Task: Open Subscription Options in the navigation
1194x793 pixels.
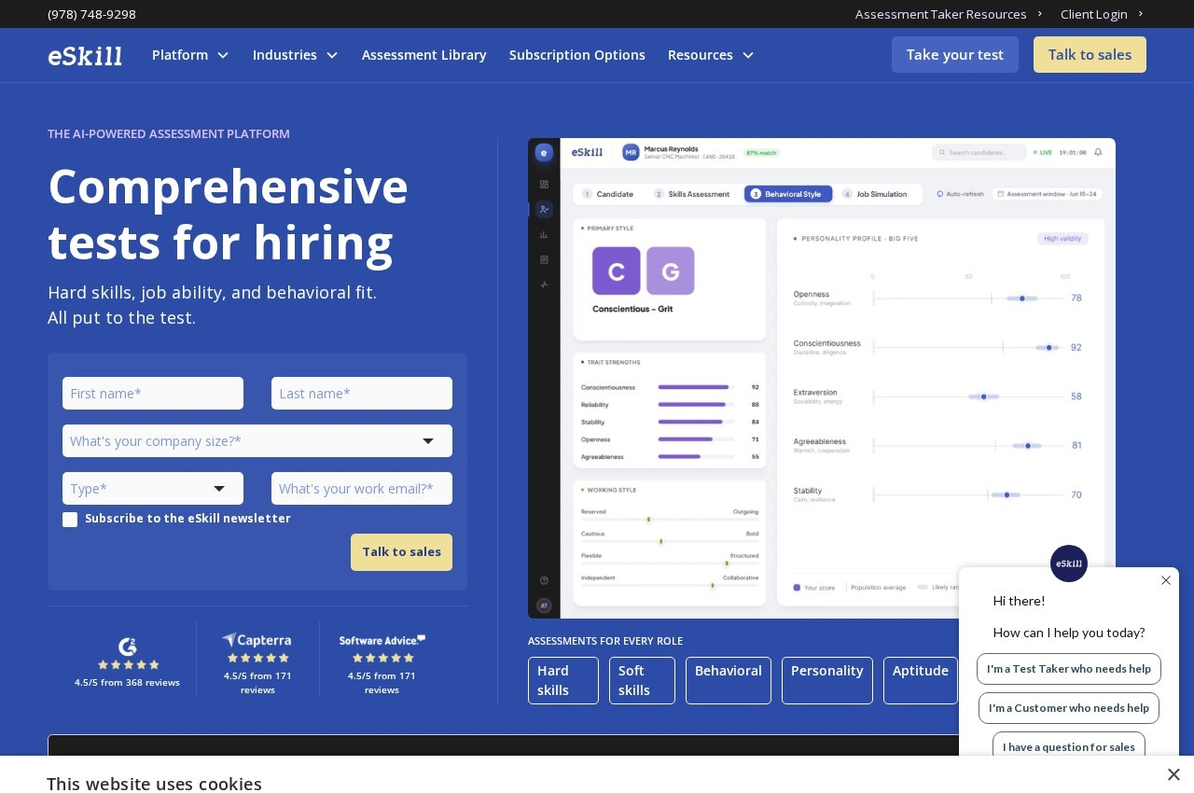Action: (577, 55)
